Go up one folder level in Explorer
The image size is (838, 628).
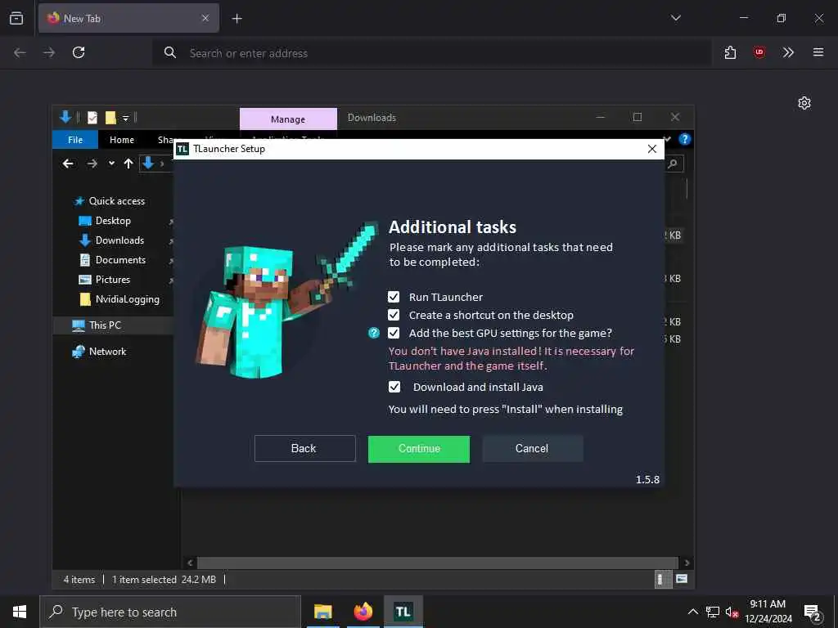click(128, 164)
